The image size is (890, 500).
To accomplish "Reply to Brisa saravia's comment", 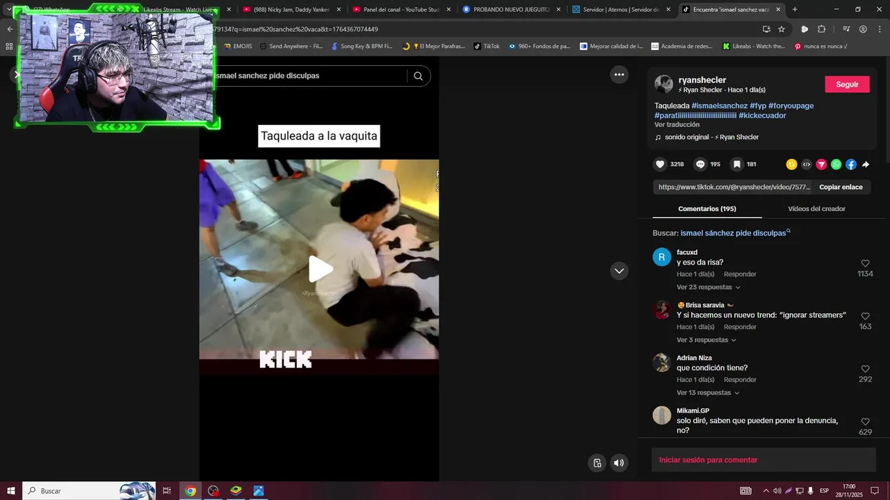I will pos(740,327).
